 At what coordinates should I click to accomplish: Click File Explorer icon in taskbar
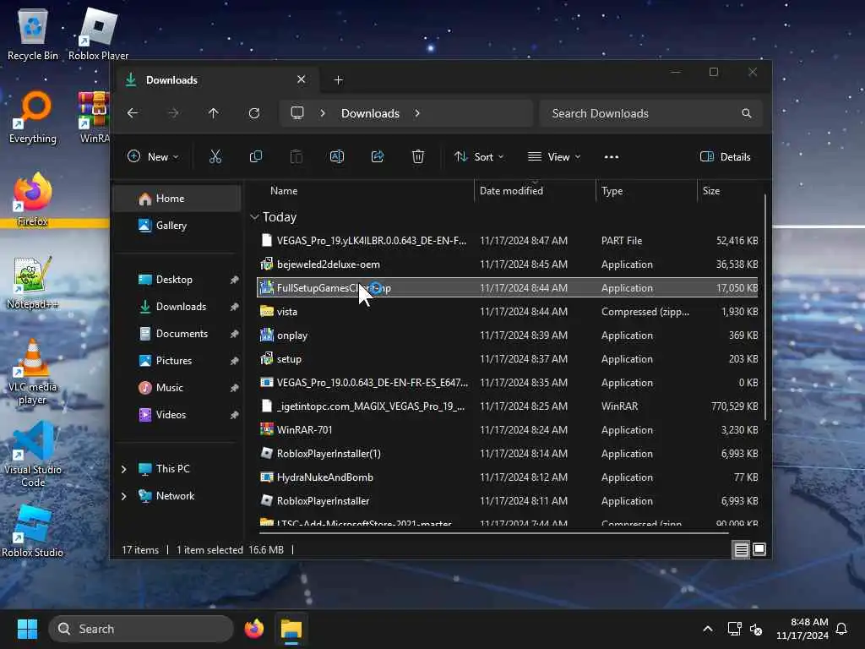(x=291, y=629)
